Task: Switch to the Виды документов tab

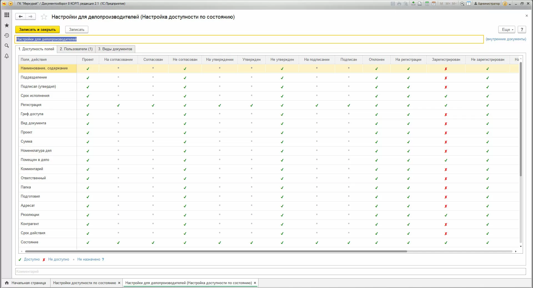Action: (x=115, y=49)
